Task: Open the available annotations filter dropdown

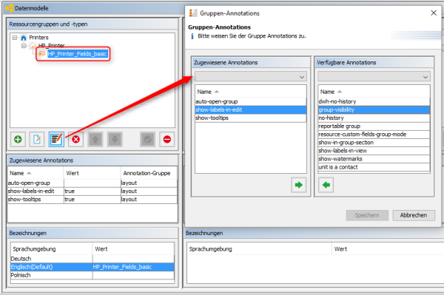Action: (x=374, y=77)
